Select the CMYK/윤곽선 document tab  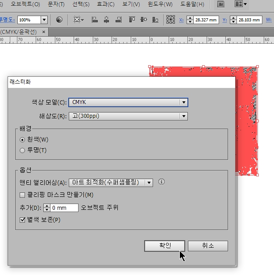(18, 32)
